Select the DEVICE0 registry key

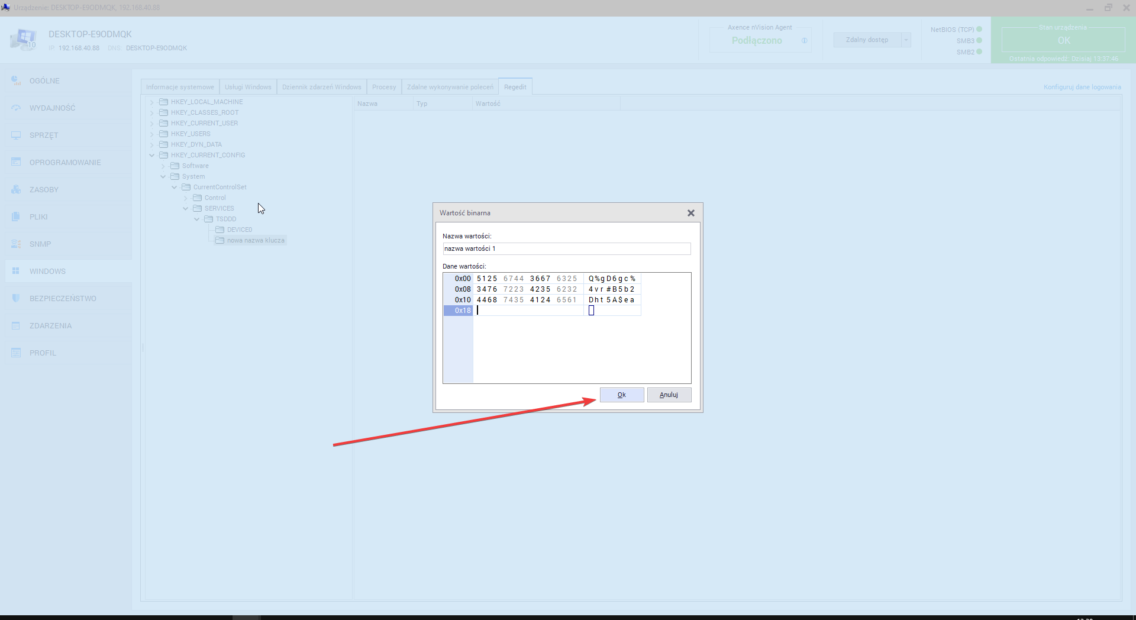239,230
